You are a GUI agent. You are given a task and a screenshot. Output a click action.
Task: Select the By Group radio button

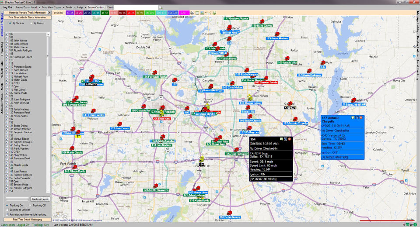[x=31, y=23]
